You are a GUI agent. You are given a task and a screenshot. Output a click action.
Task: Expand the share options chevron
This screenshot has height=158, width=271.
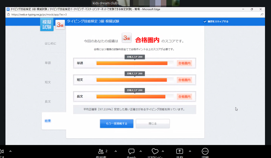pos(190,151)
